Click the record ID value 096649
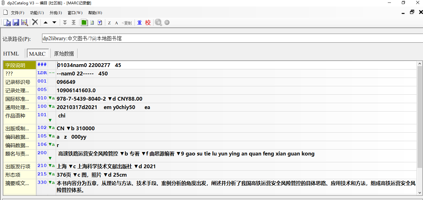This screenshot has height=200, width=423. pos(66,82)
